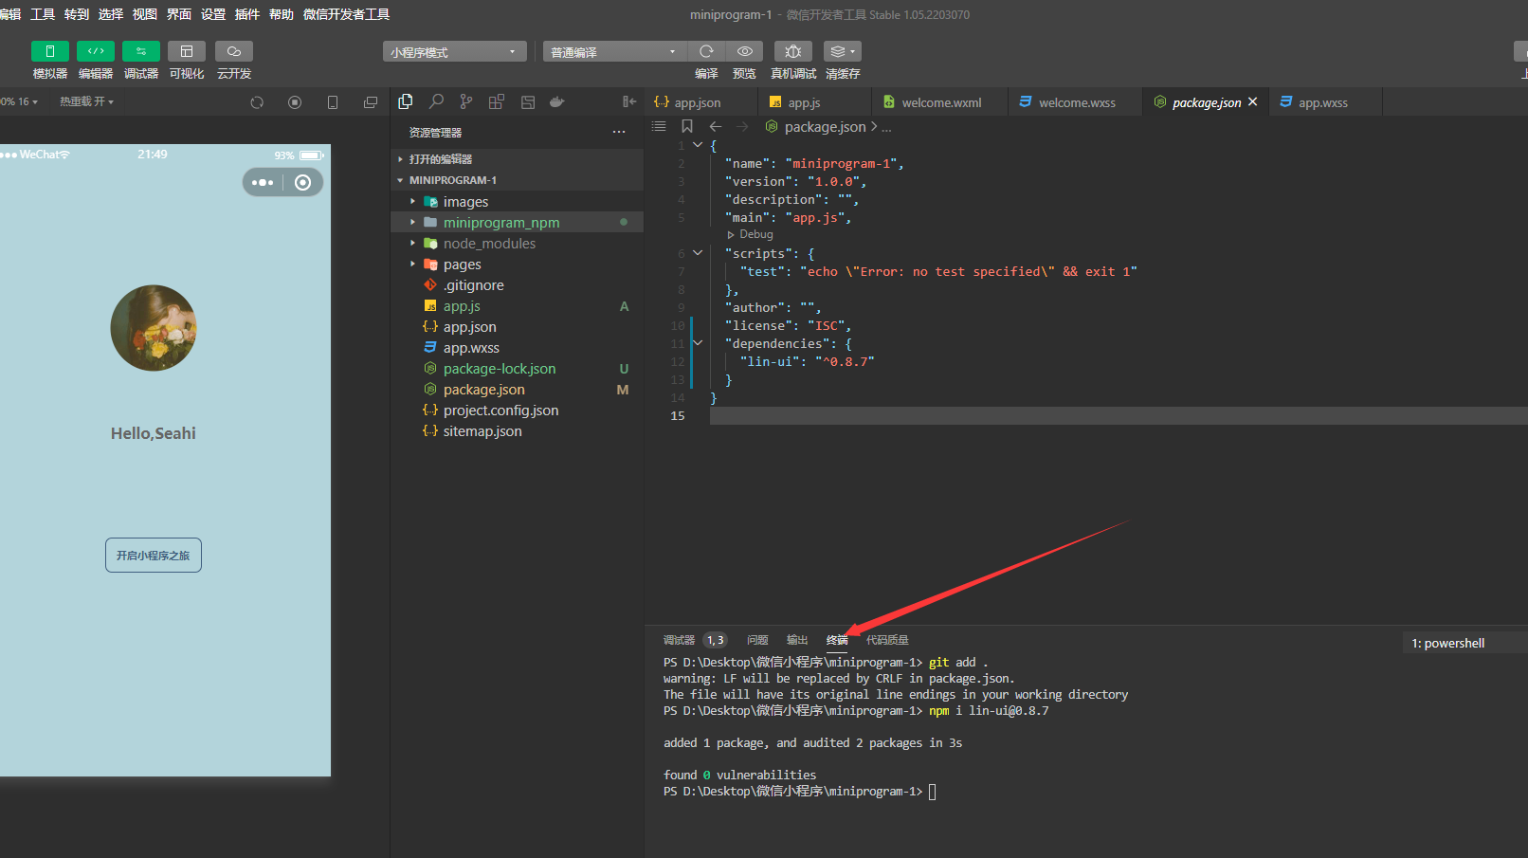Click the 可视化 visualization tool icon

(186, 59)
